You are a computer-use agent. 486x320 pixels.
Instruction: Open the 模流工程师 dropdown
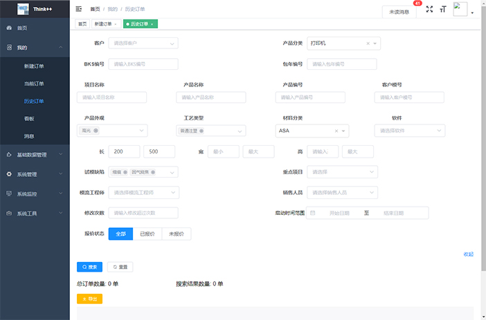(144, 193)
